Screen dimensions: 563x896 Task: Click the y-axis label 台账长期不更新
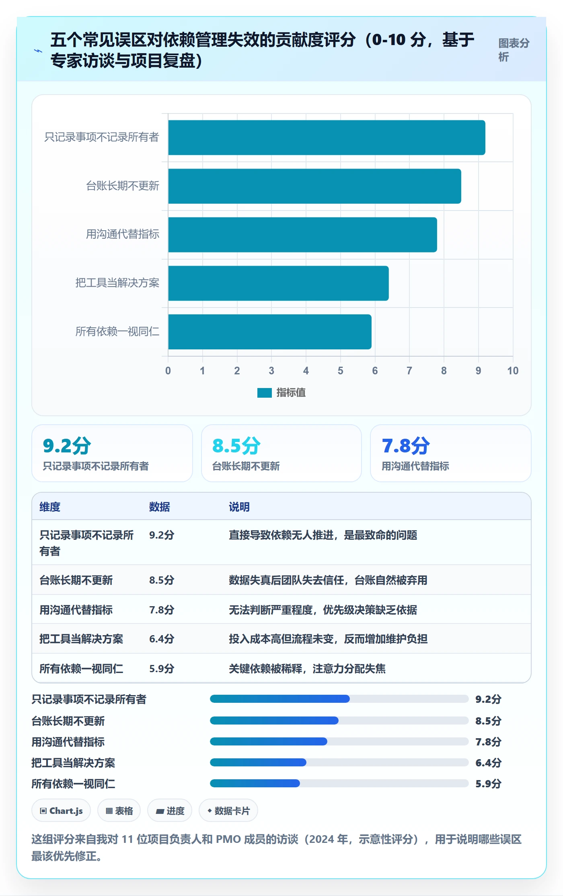[x=123, y=186]
